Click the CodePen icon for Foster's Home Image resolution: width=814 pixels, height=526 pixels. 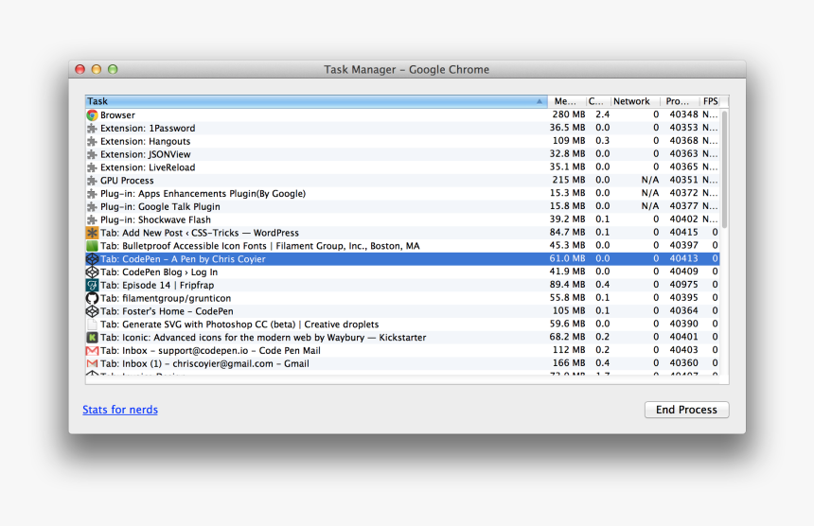click(92, 311)
